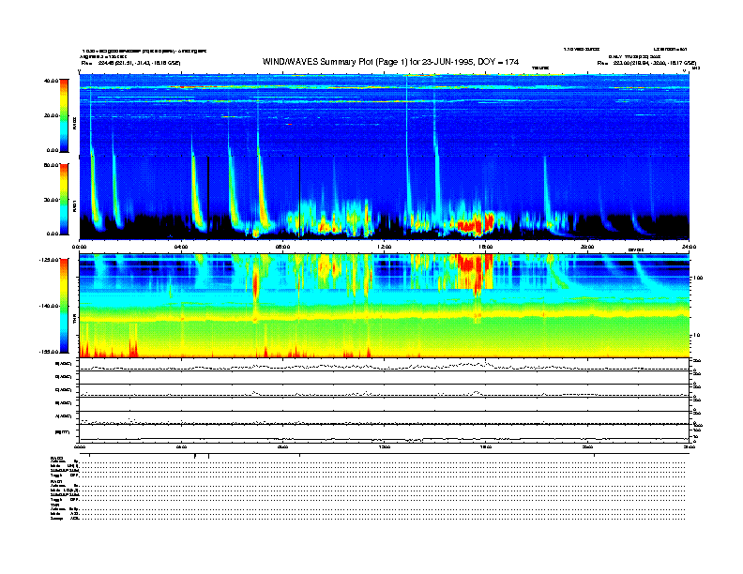
Task: Select the -155.00 label on TNR scale
Action: pos(49,352)
